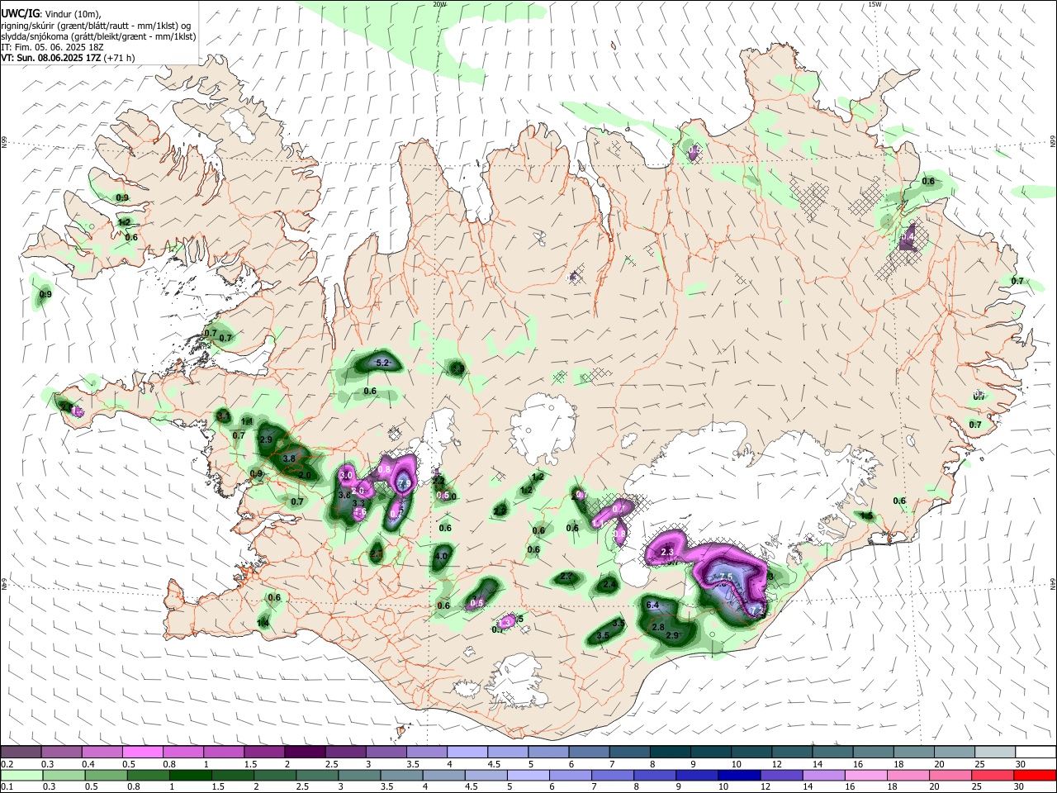Click the 6.4 precipitation value label
Viewport: 1057px width, 793px height.
point(652,605)
